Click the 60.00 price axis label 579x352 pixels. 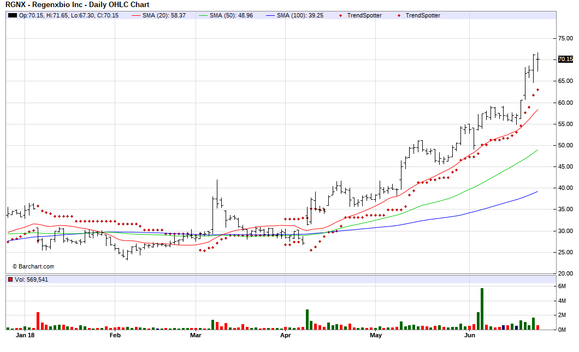(565, 103)
